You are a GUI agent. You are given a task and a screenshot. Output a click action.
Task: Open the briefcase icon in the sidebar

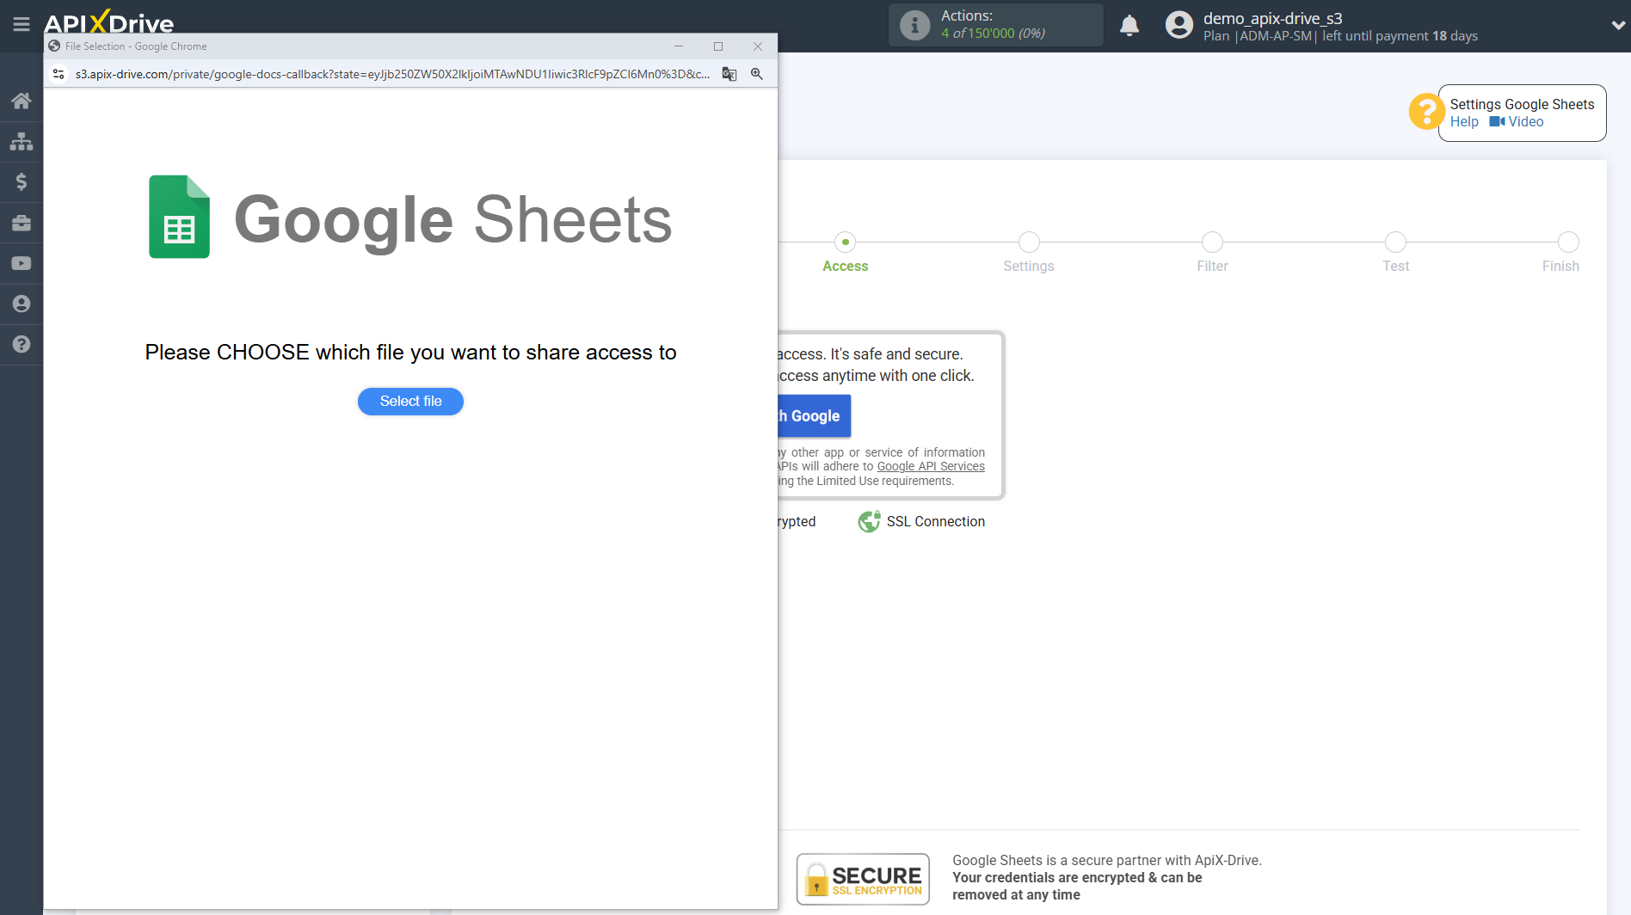click(x=22, y=223)
